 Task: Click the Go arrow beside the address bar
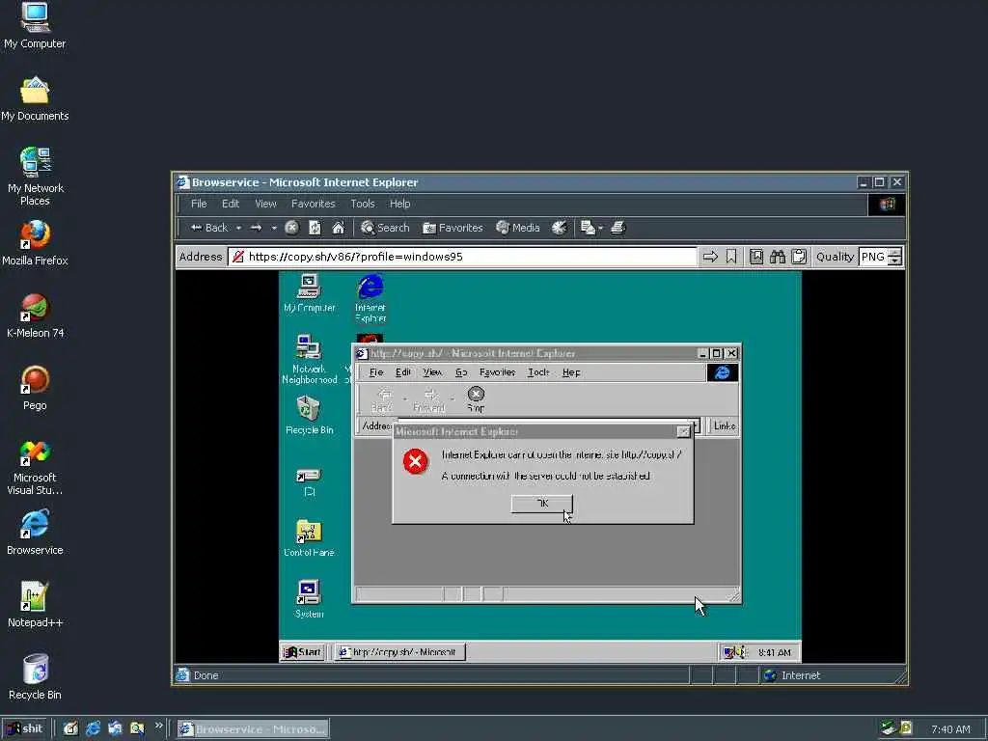tap(710, 257)
